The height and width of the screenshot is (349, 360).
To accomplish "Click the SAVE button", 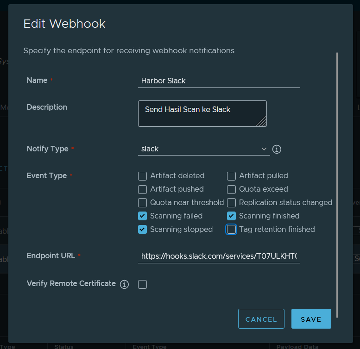I will tap(311, 319).
